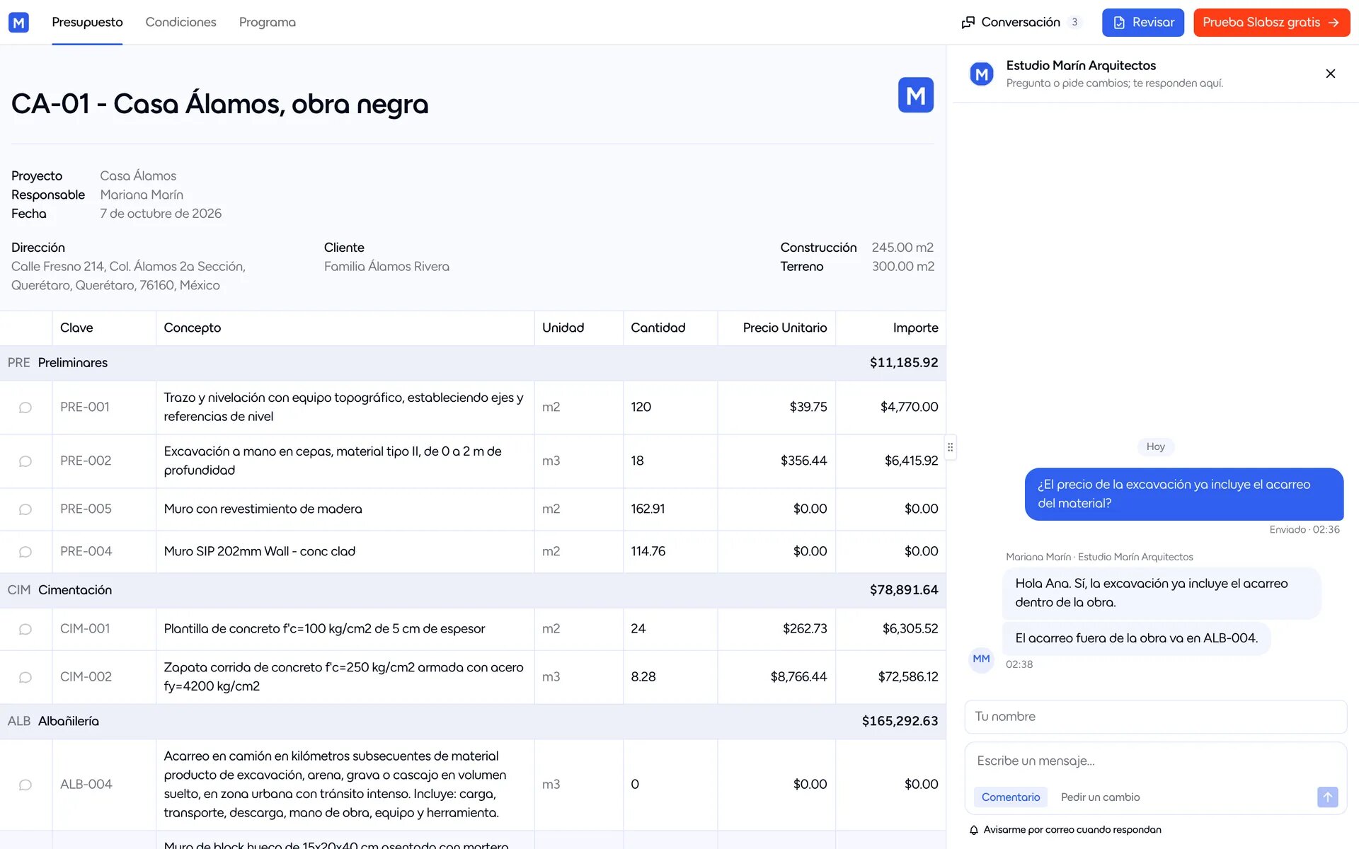Click the Escribe un mensaje field
Screen dimensions: 1359x849
click(1155, 761)
